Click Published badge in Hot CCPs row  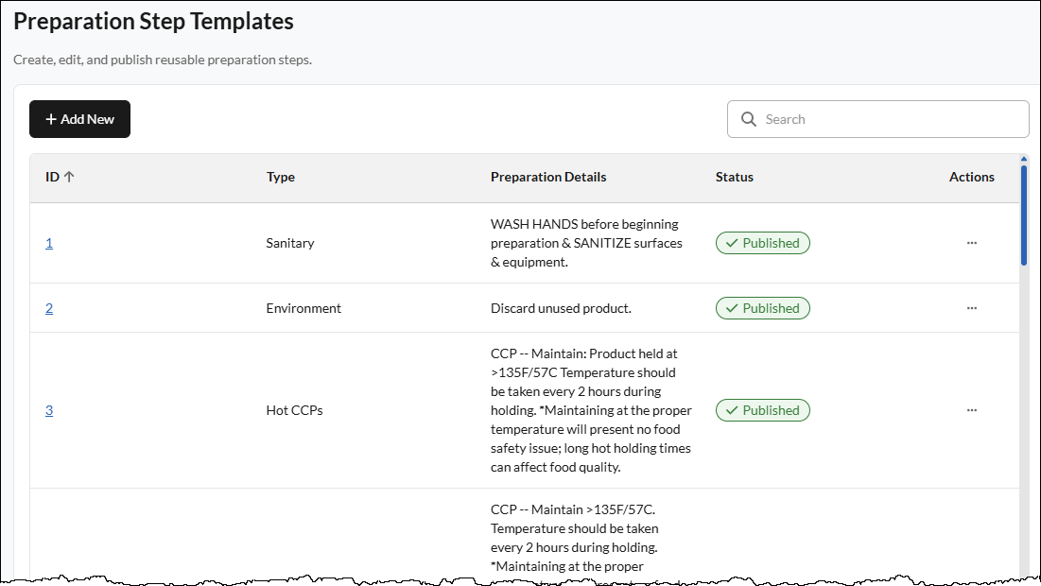(763, 410)
